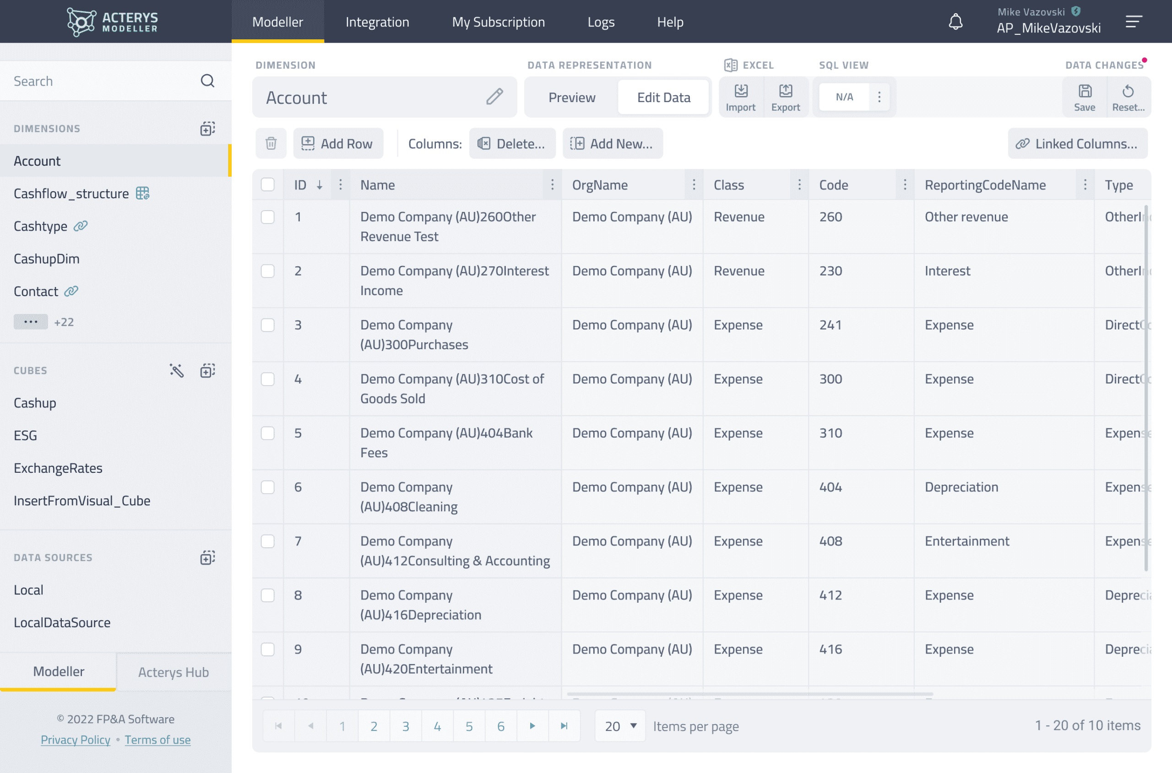1172x773 pixels.
Task: Check the checkbox for row ID 3
Action: pos(268,325)
